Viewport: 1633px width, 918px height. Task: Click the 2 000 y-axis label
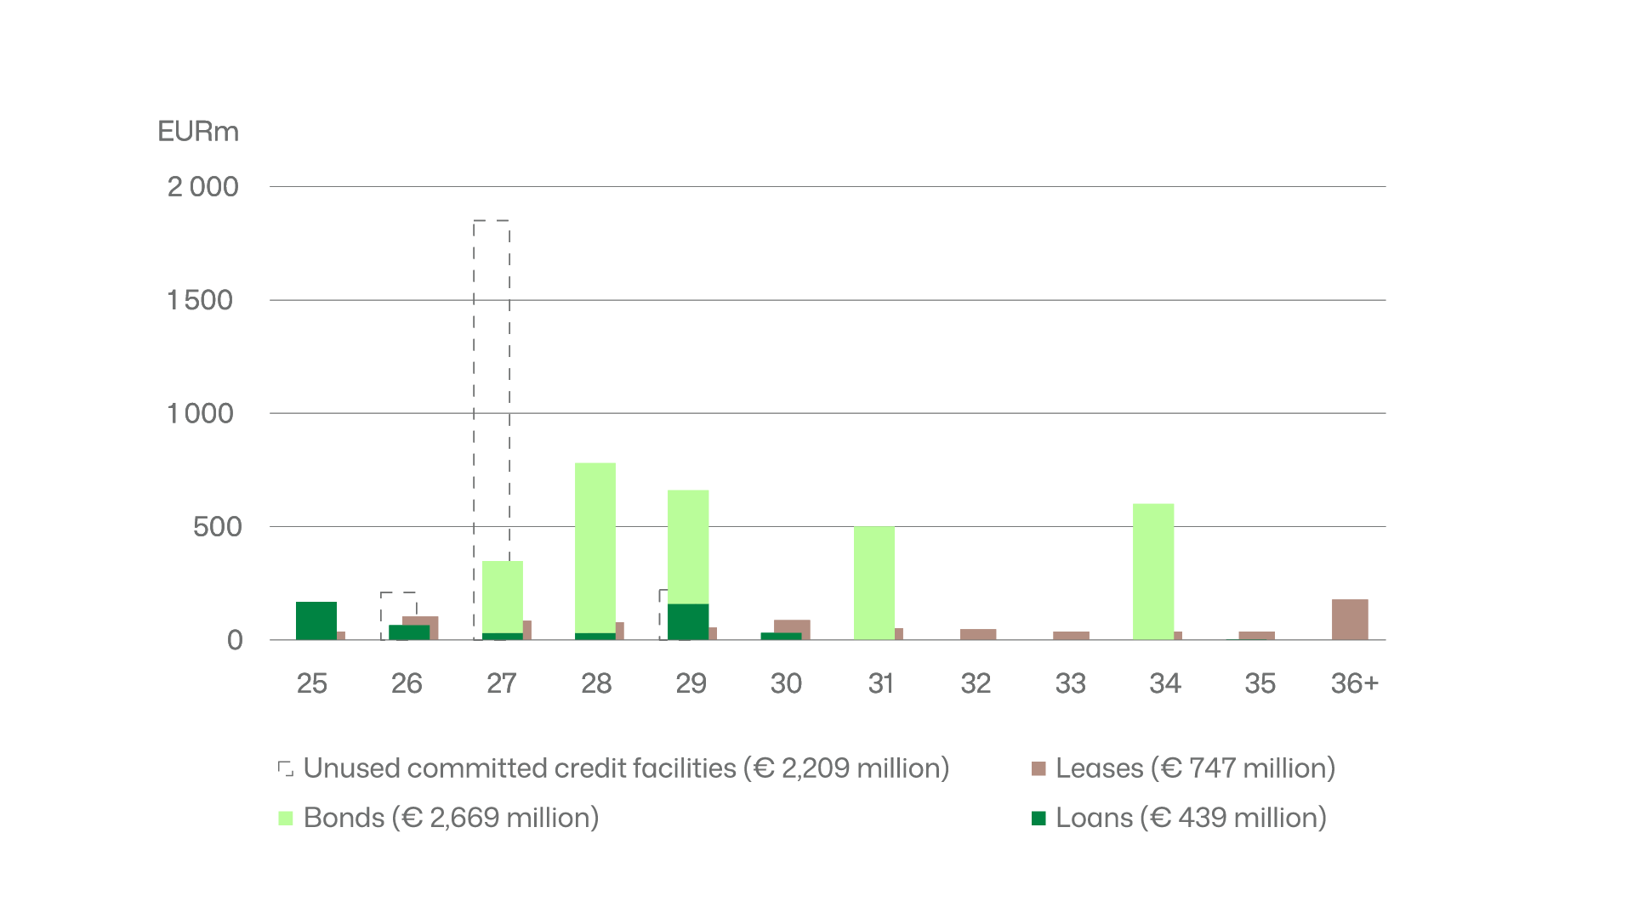(x=202, y=187)
